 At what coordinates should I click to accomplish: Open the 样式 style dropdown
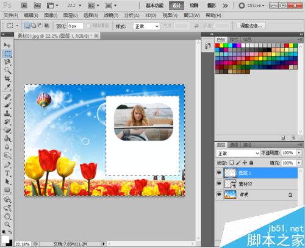[x=146, y=26]
